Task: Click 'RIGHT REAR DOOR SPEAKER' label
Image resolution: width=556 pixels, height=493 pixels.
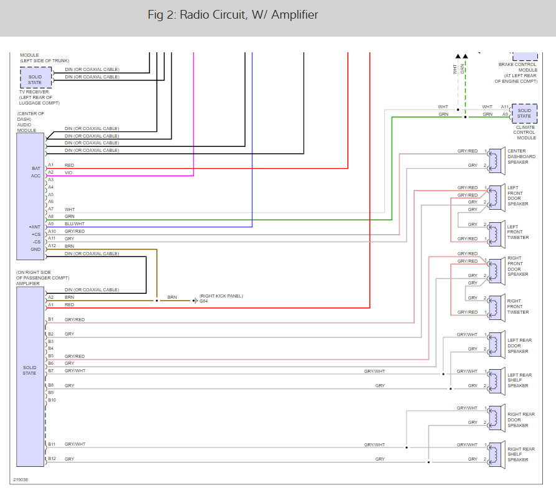Action: coord(521,420)
